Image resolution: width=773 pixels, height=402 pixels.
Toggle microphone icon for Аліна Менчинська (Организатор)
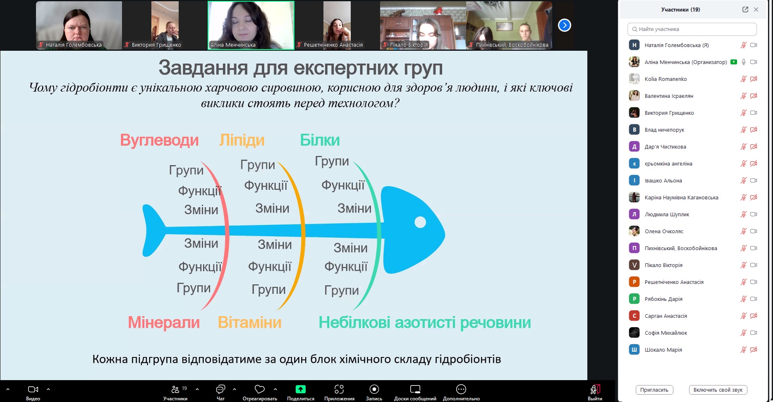[743, 62]
